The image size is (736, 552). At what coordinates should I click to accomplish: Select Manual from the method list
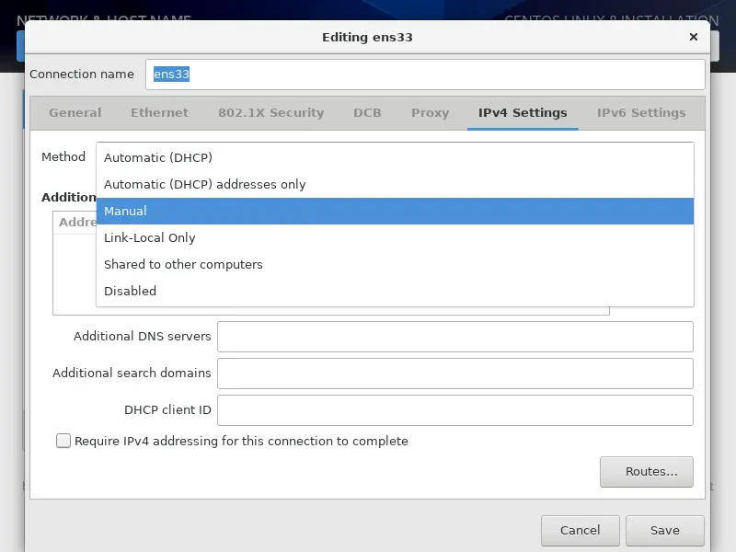click(125, 211)
